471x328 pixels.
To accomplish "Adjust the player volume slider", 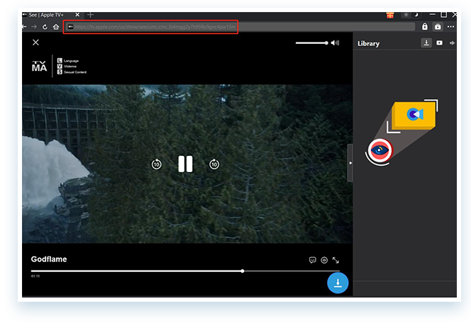I will [312, 43].
